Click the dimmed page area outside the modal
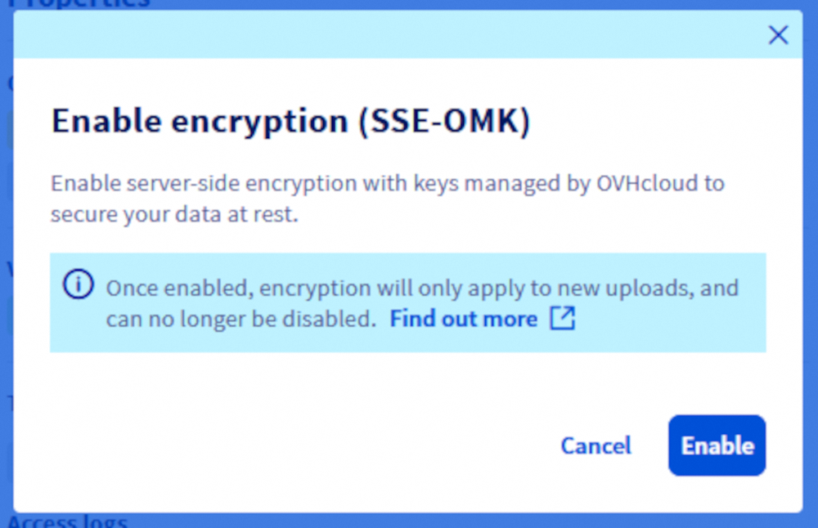The height and width of the screenshot is (528, 818). (7, 327)
